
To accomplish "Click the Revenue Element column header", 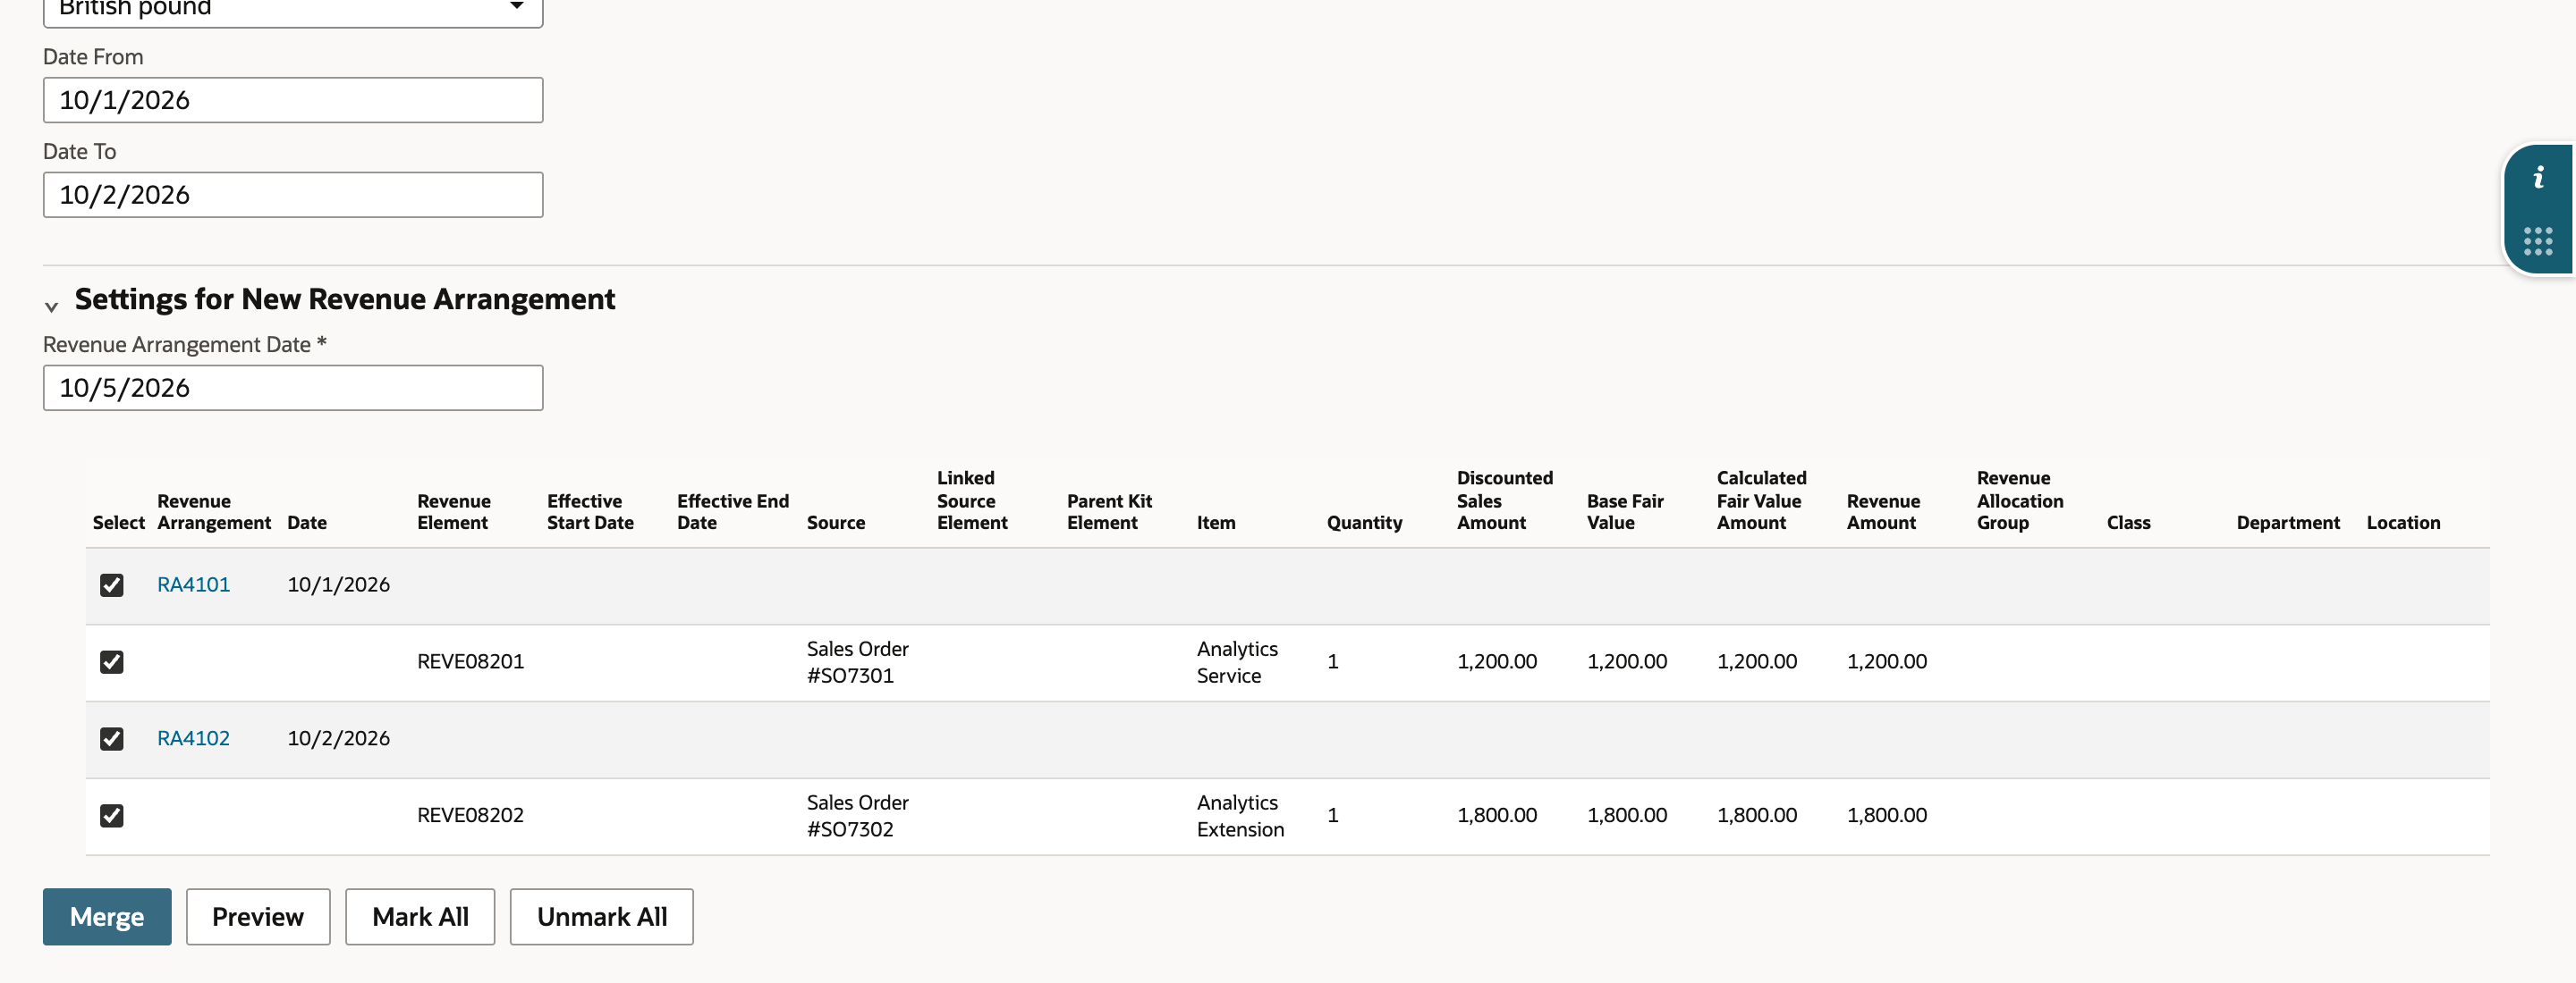I will [454, 511].
